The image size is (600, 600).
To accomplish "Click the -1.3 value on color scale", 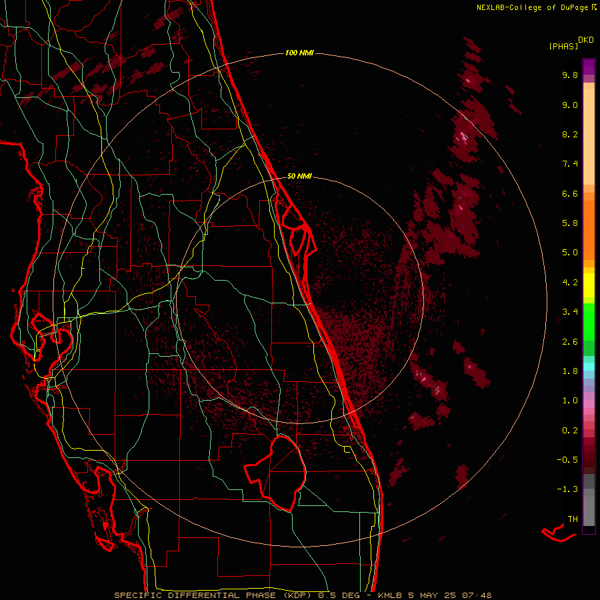I will 567,489.
